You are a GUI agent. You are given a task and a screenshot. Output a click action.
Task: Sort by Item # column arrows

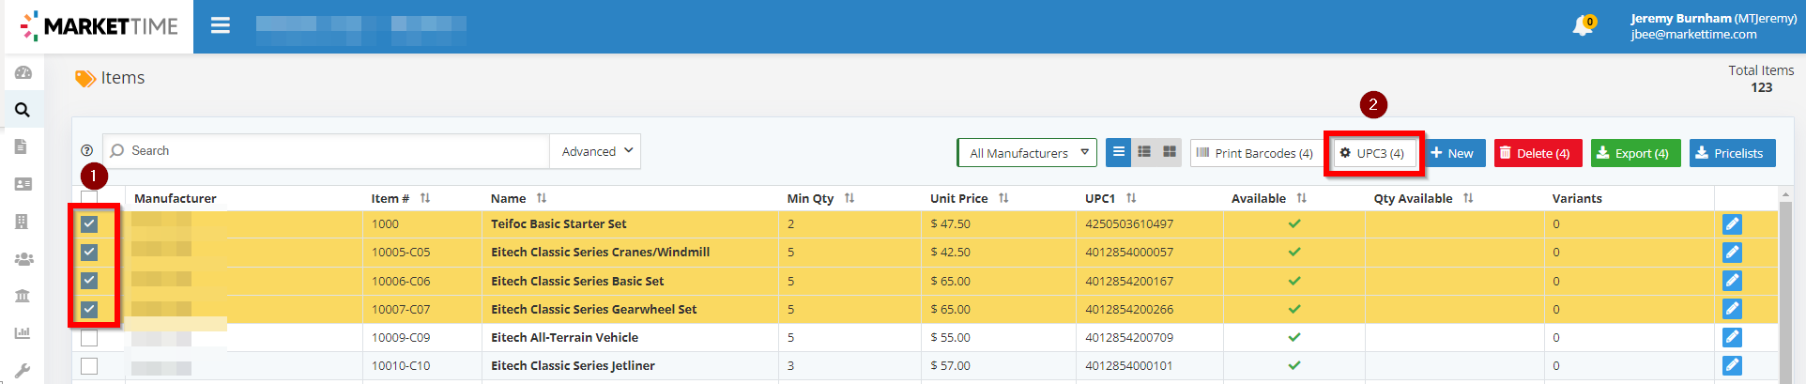pyautogui.click(x=425, y=198)
